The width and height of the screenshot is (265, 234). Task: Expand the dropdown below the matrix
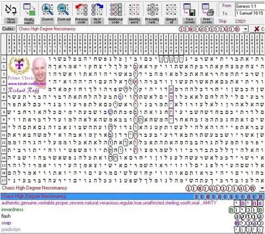262,189
